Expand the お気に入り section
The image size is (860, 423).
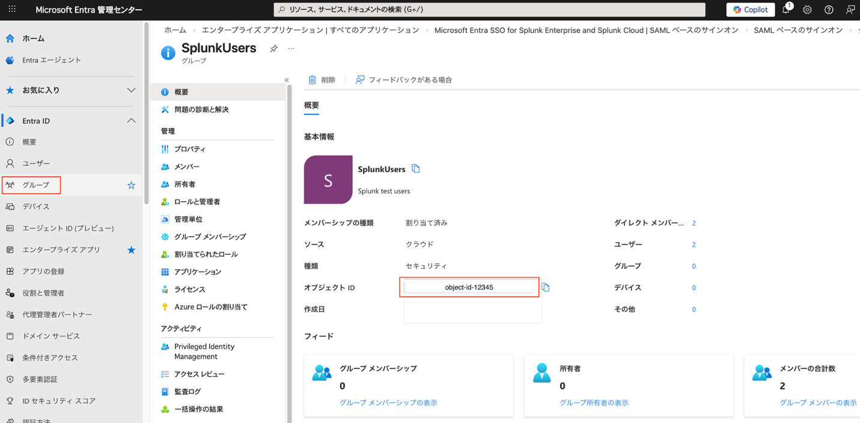(131, 90)
